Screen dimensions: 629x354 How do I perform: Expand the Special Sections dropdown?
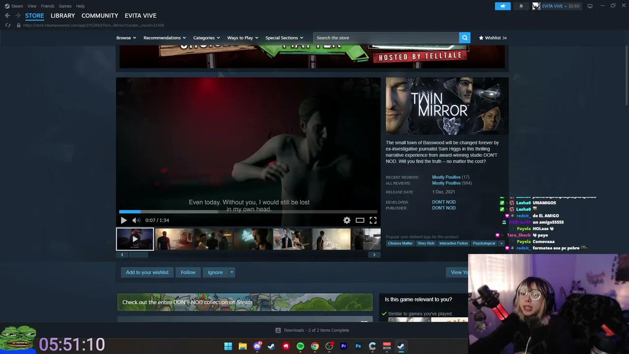[285, 38]
